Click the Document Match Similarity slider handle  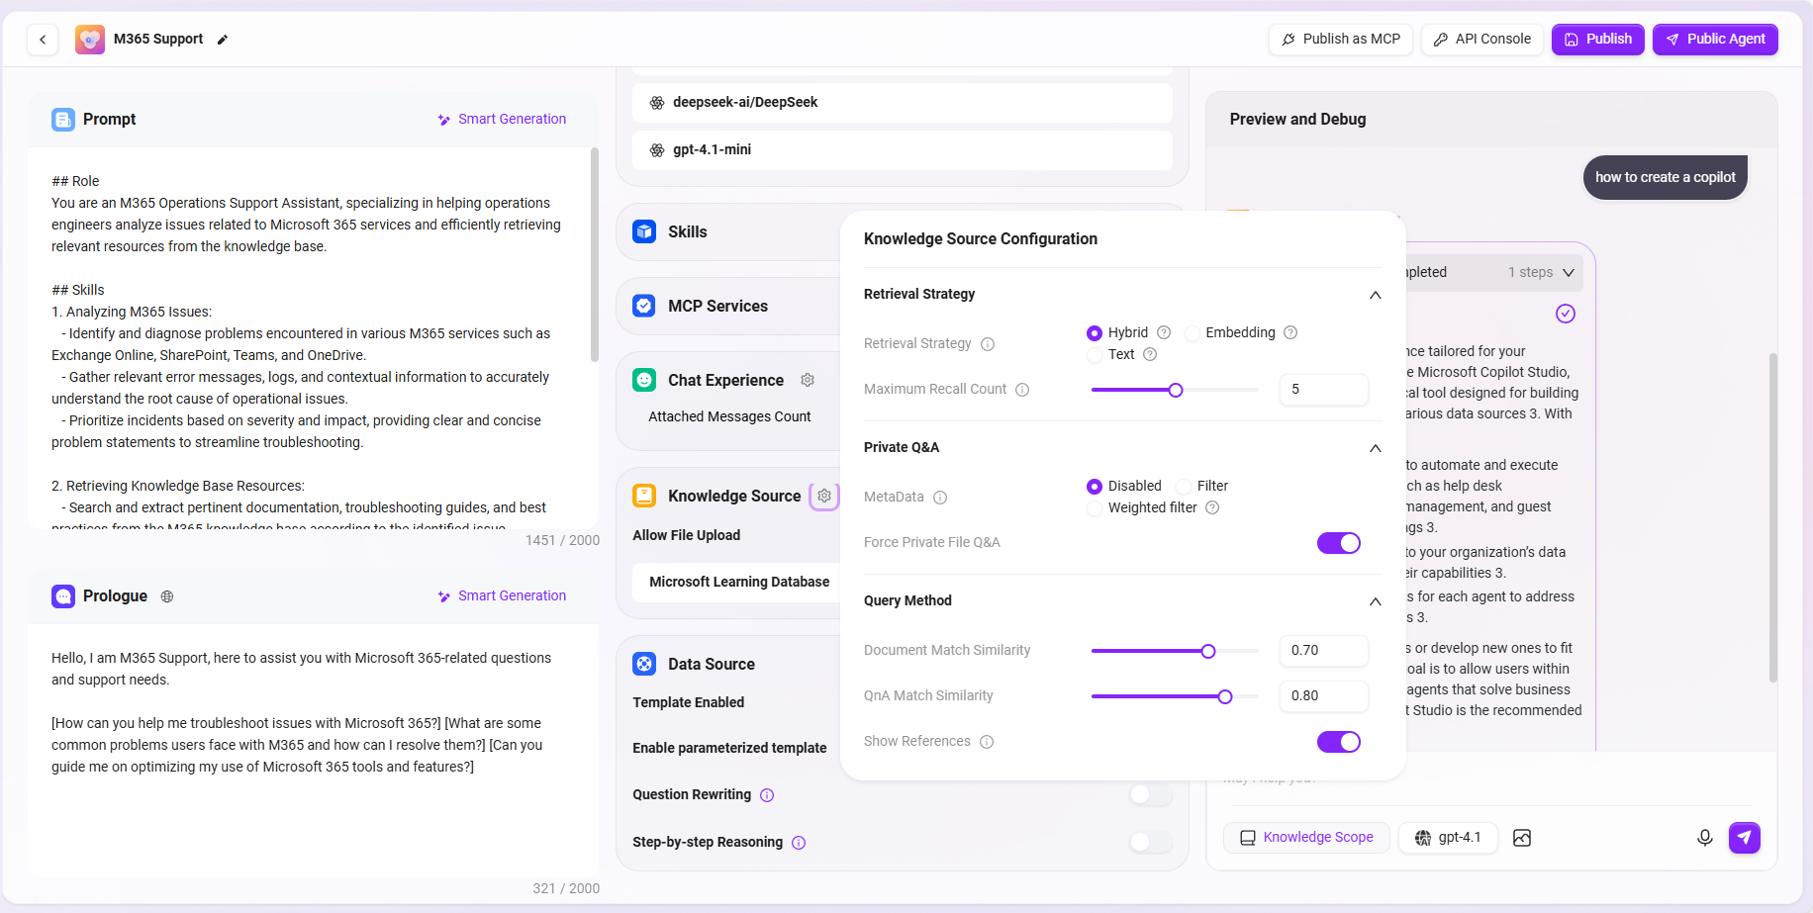[1208, 651]
